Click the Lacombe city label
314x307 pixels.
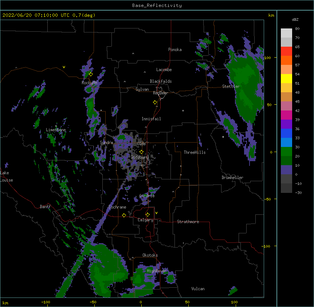164,70
